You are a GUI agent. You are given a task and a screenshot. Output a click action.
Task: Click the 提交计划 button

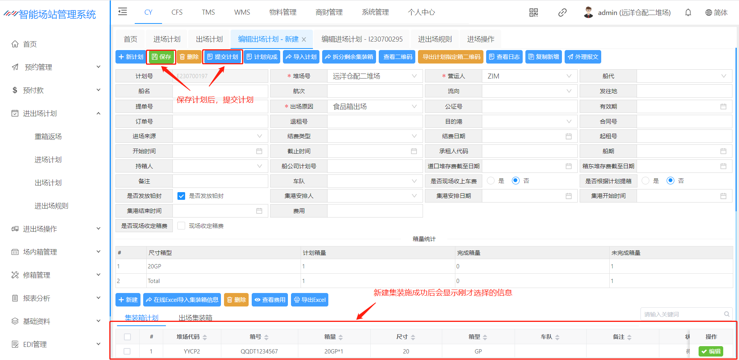coord(222,57)
